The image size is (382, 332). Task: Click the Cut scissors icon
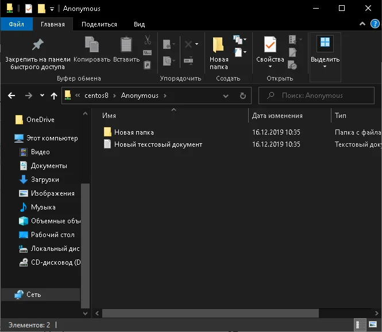click(148, 40)
